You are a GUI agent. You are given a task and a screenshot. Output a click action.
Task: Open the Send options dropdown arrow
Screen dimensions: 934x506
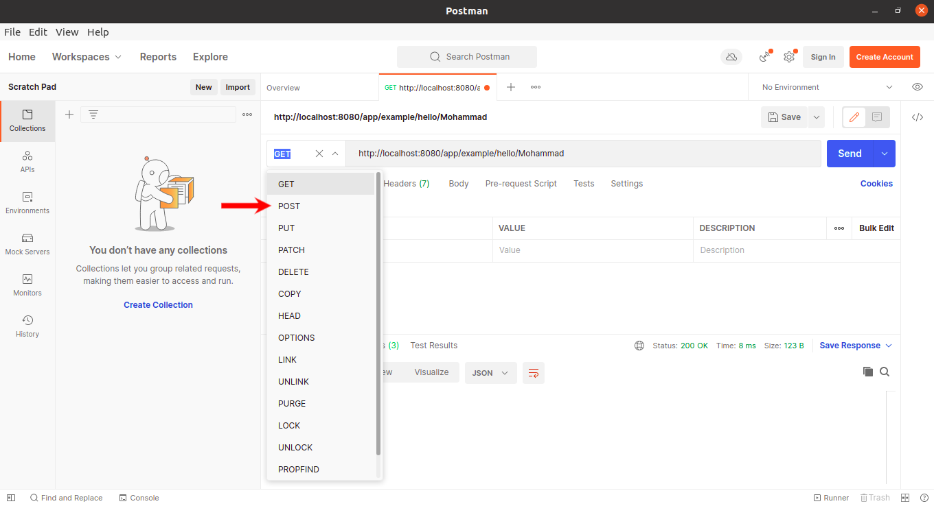[885, 154]
